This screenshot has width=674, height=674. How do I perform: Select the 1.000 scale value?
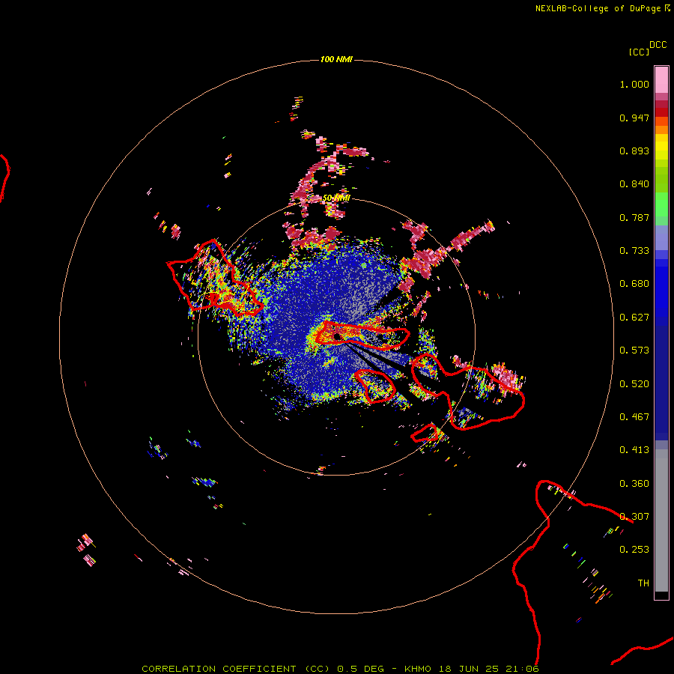634,84
